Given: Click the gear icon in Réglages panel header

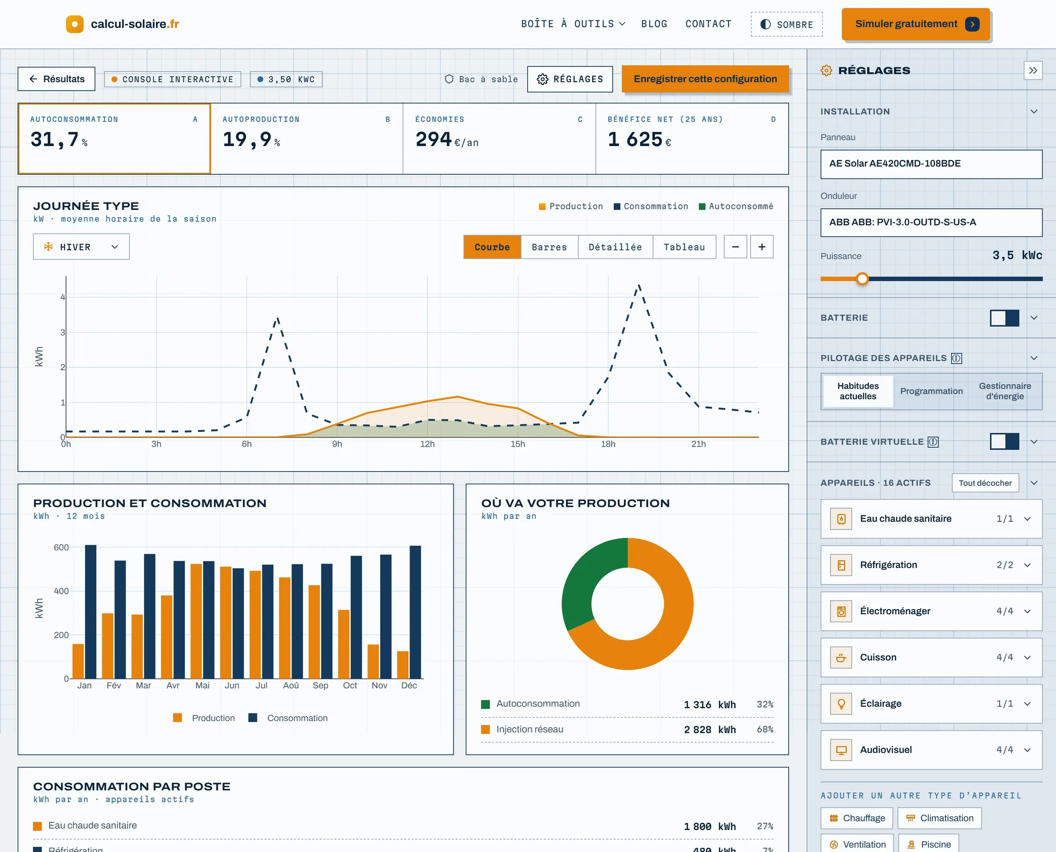Looking at the screenshot, I should [826, 71].
